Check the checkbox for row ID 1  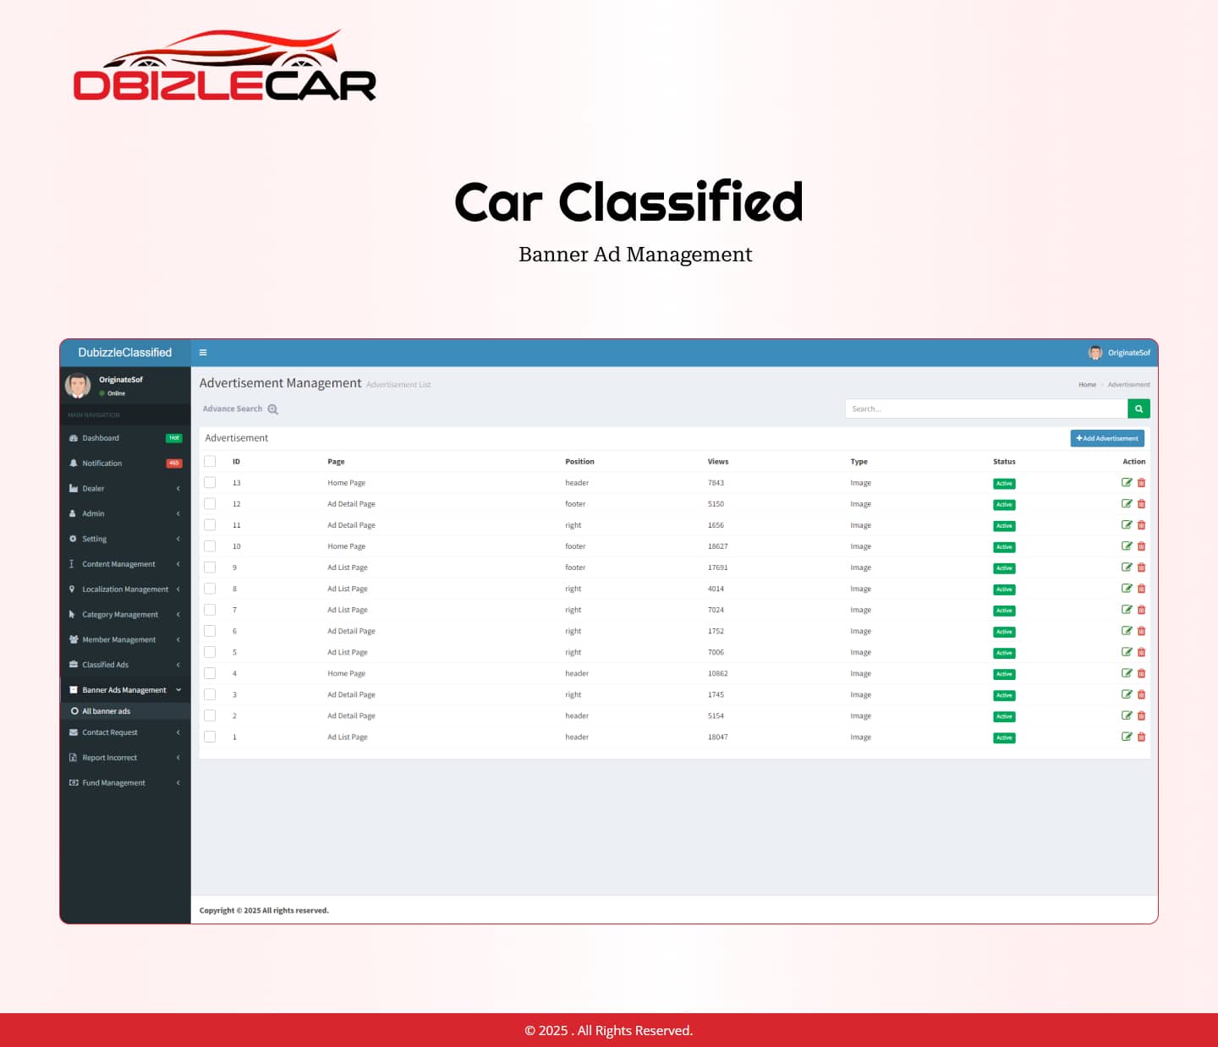[x=210, y=737]
